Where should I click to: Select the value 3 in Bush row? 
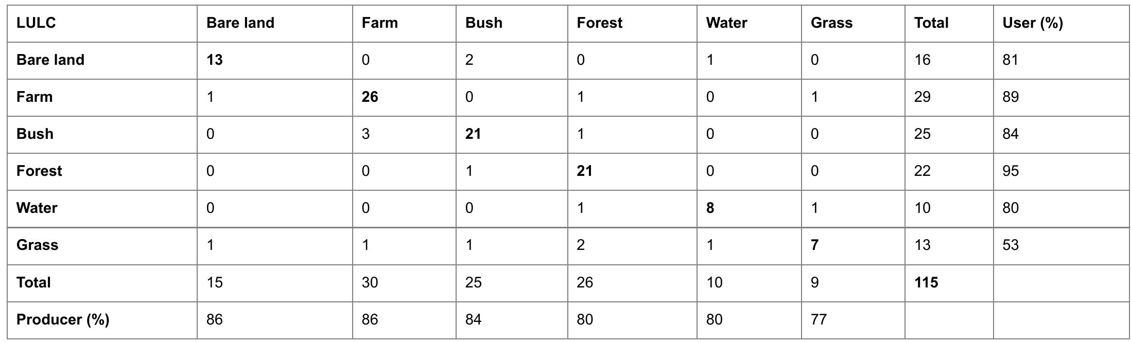[x=366, y=134]
